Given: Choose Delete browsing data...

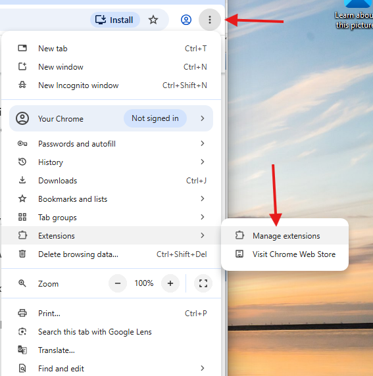Looking at the screenshot, I should pos(111,254).
